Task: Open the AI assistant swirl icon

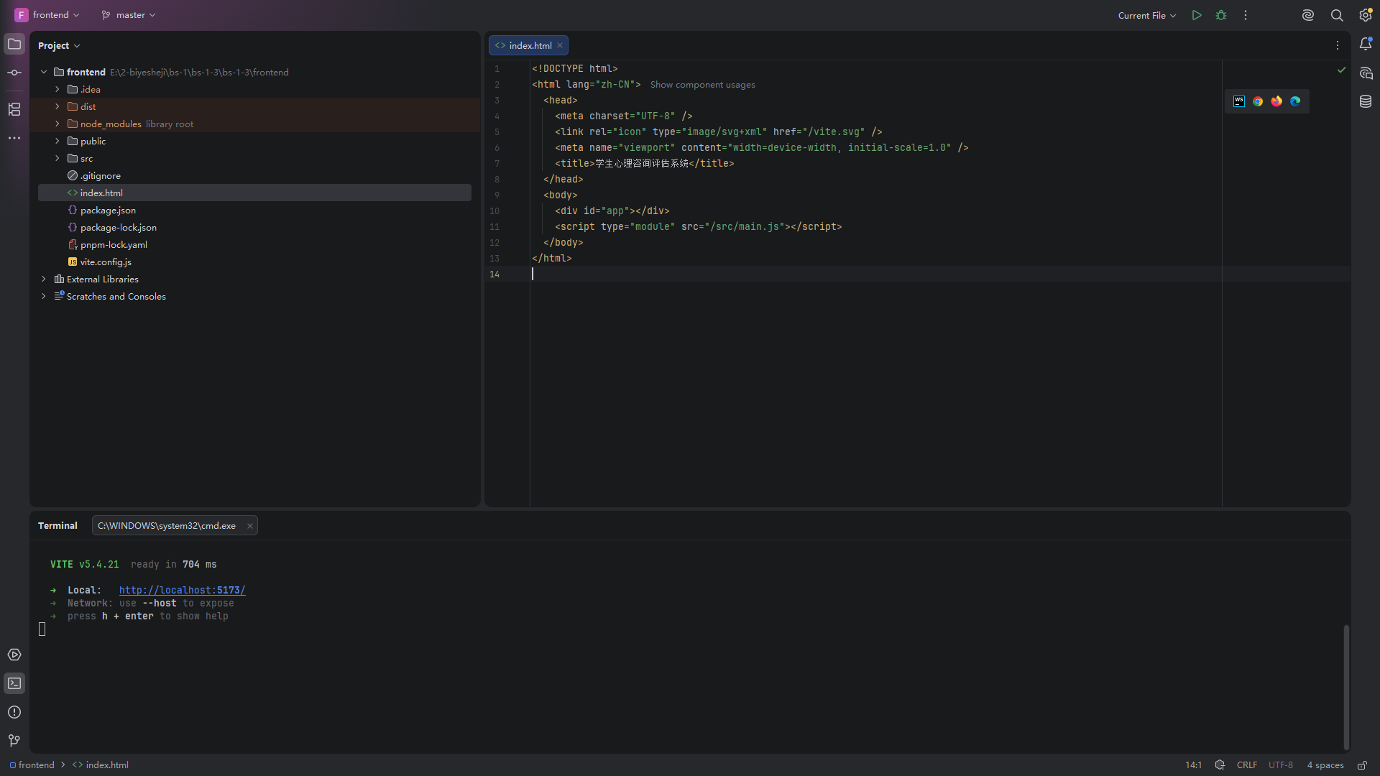Action: point(1308,15)
